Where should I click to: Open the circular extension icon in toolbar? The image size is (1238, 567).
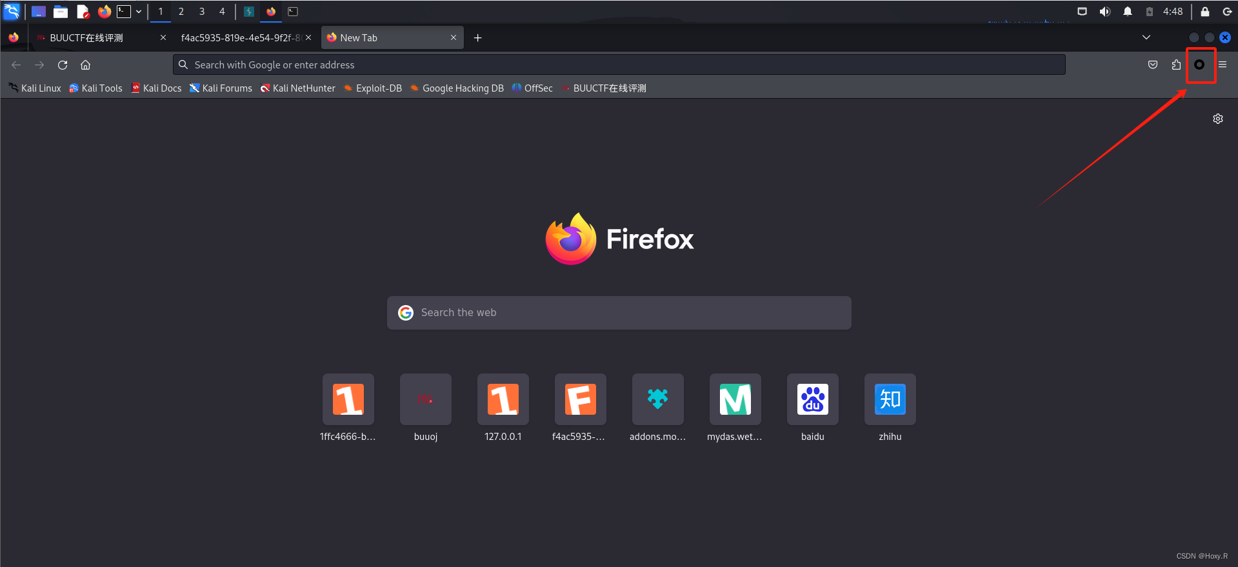[1199, 65]
